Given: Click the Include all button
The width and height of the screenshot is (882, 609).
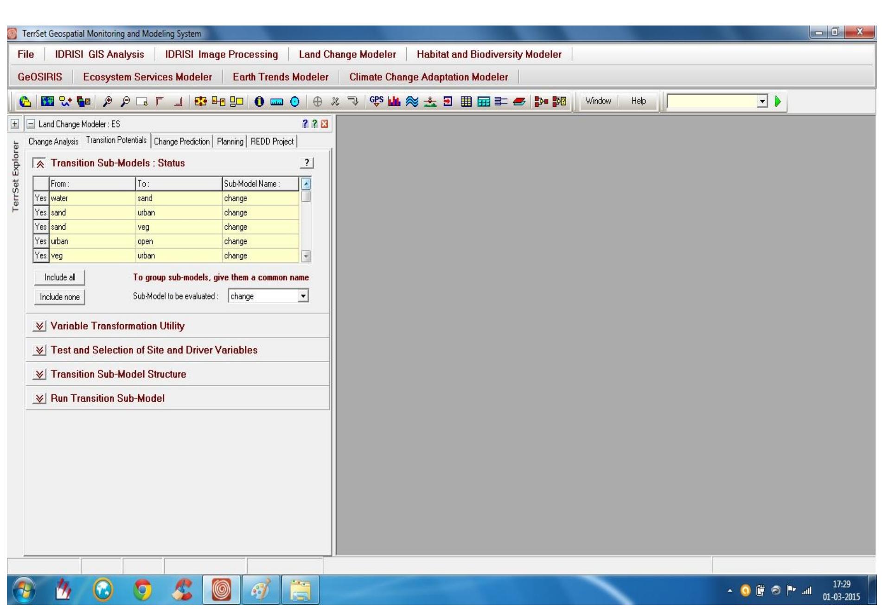Looking at the screenshot, I should point(60,277).
